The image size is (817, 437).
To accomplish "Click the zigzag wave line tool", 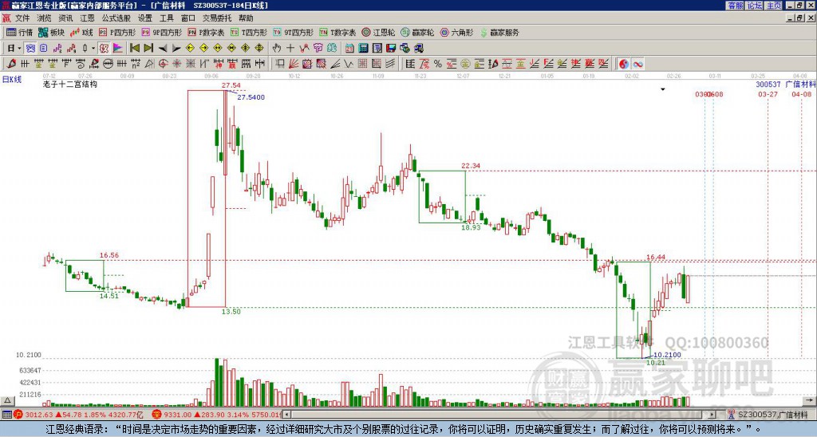I will [348, 64].
